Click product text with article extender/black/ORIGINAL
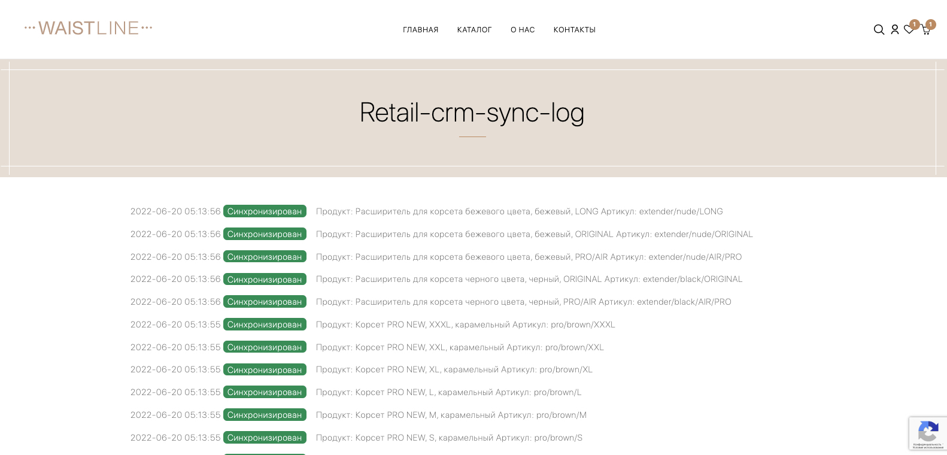This screenshot has width=947, height=455. (529, 279)
